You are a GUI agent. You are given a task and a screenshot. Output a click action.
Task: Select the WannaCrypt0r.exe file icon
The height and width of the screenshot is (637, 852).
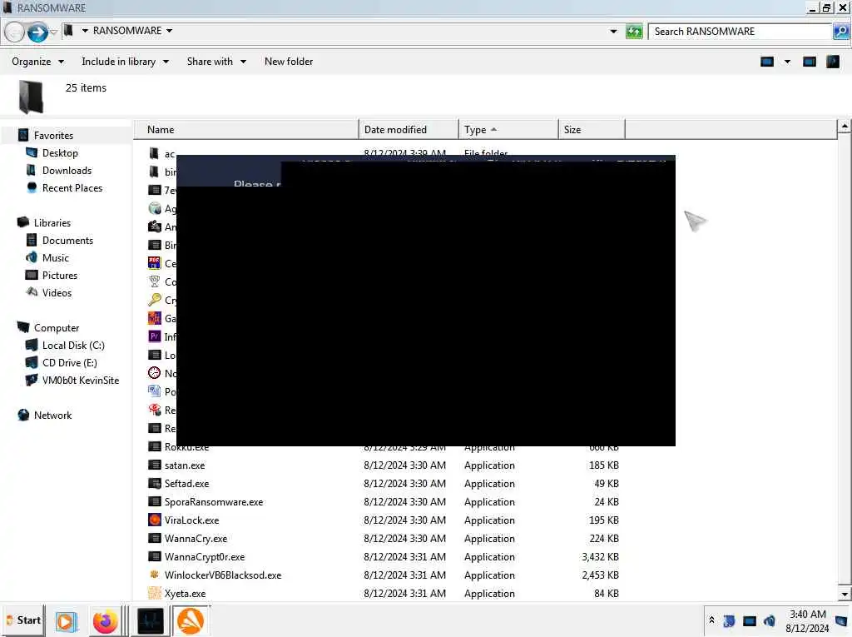pos(154,556)
